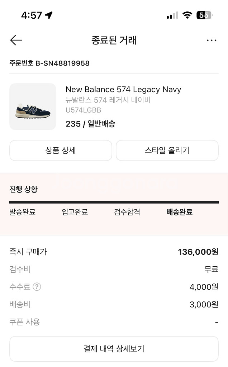
Task: Tap the location arrow icon beside the time
Action: 49,15
